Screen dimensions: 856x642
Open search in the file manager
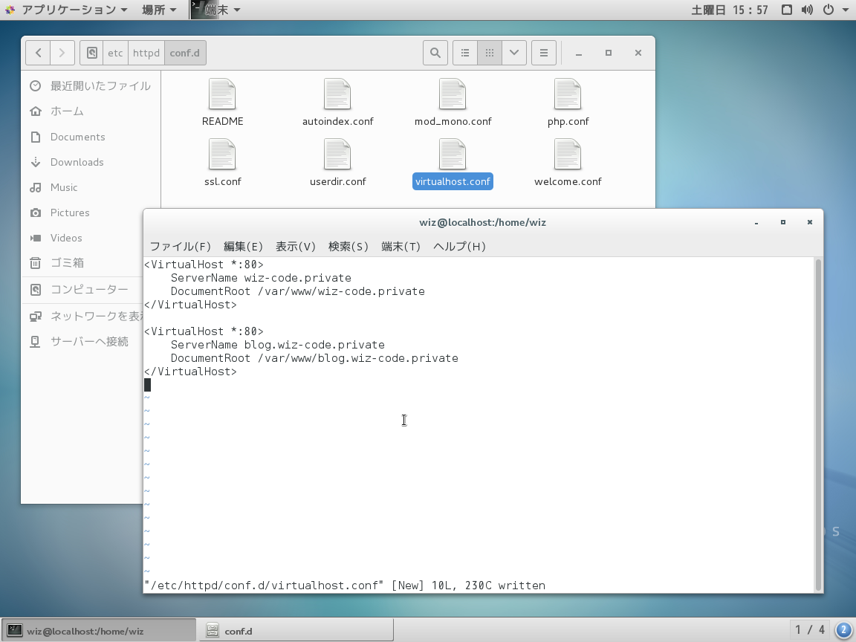[435, 53]
